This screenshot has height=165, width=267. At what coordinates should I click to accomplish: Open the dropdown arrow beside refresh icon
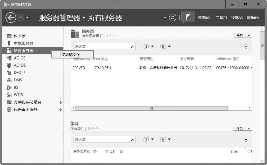coord(165,18)
